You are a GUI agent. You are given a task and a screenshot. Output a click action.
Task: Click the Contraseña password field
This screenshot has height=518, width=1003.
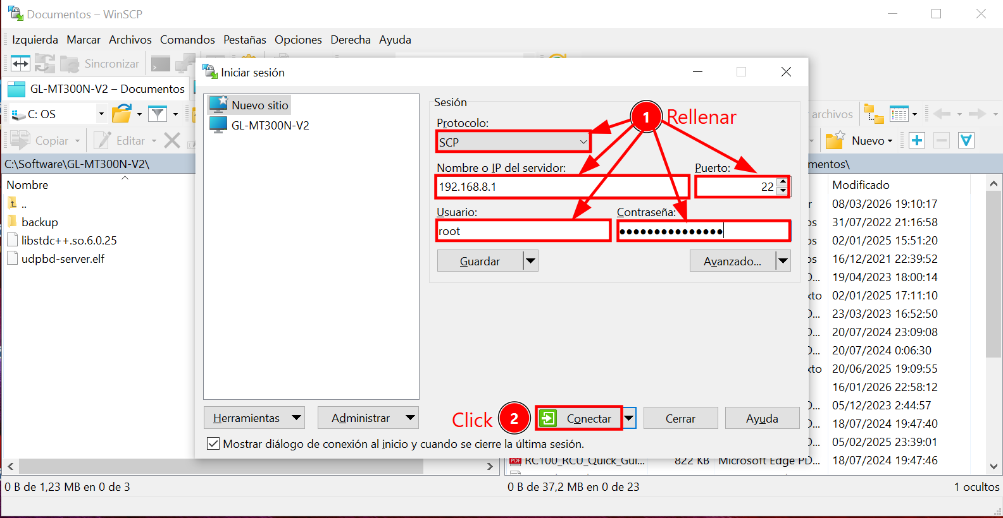704,231
